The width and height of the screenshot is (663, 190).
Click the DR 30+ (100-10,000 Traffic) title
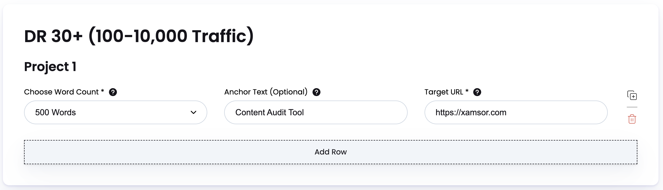pyautogui.click(x=139, y=35)
